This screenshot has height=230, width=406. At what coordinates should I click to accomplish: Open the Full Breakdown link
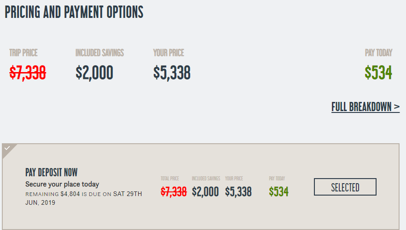coord(365,107)
